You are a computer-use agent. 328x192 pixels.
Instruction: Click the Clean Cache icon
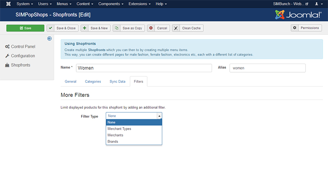pyautogui.click(x=176, y=28)
